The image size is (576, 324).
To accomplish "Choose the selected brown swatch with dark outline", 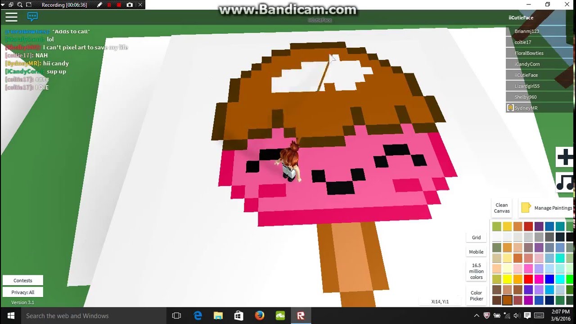I will 507,300.
